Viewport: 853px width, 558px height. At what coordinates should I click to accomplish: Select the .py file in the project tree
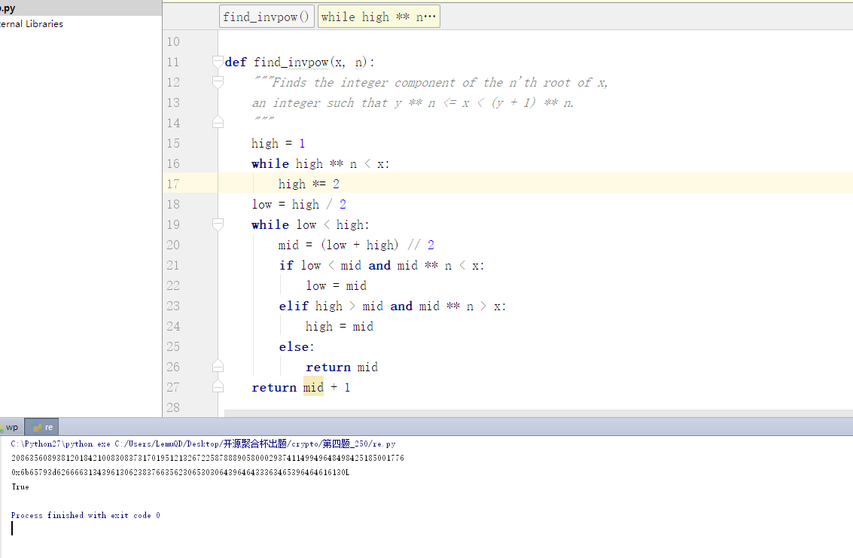[8, 8]
